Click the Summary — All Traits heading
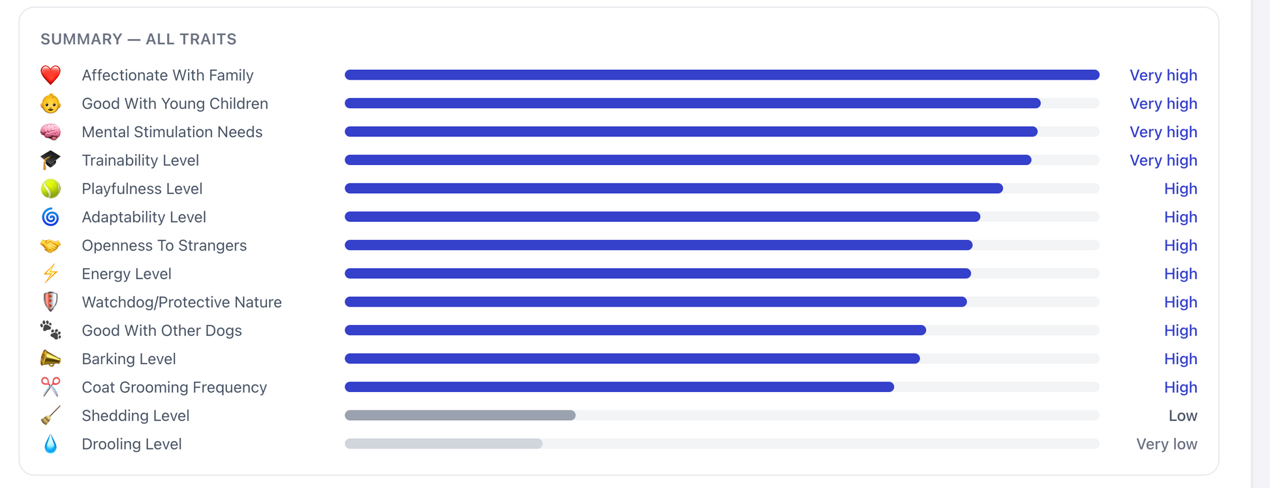This screenshot has width=1270, height=488. coord(138,39)
